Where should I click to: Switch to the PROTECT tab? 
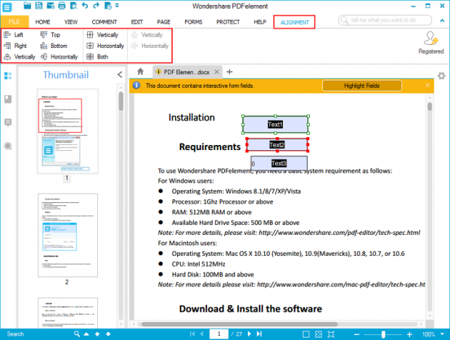(x=228, y=22)
